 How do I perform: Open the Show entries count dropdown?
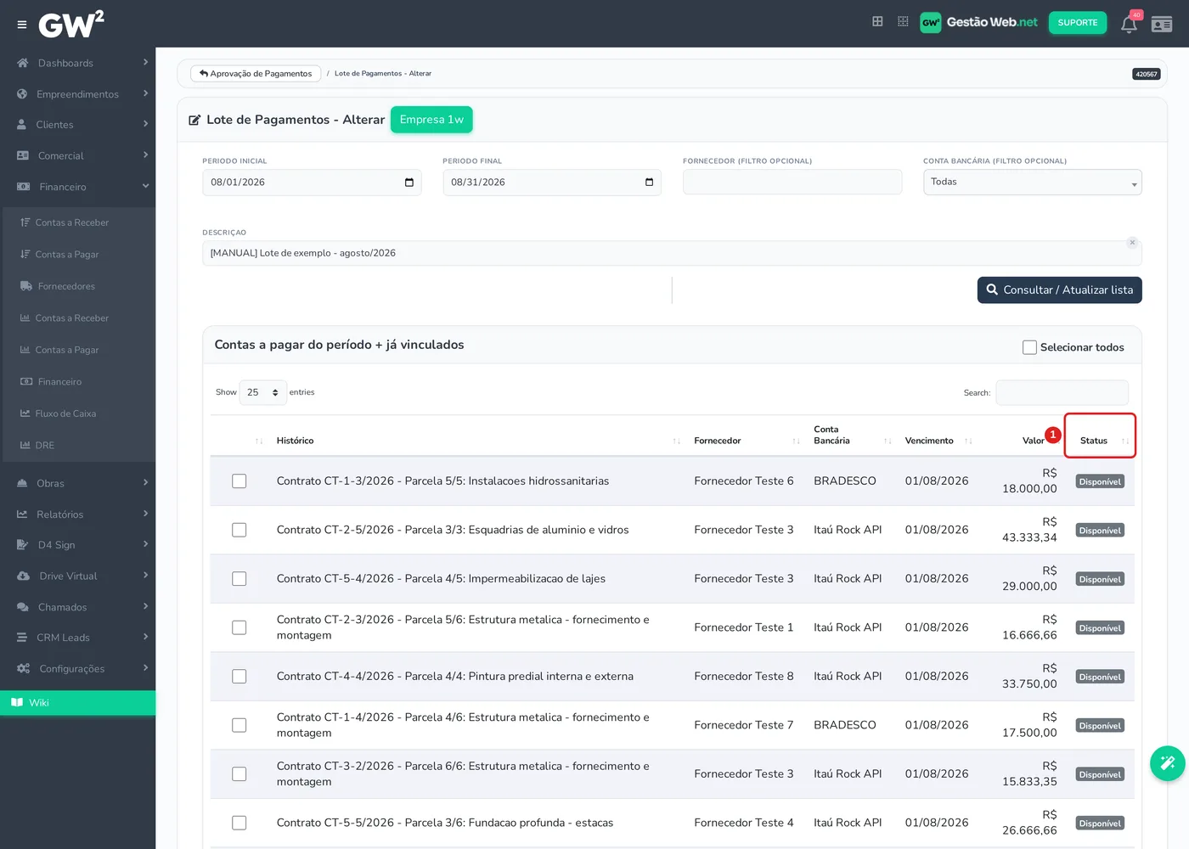pos(262,392)
